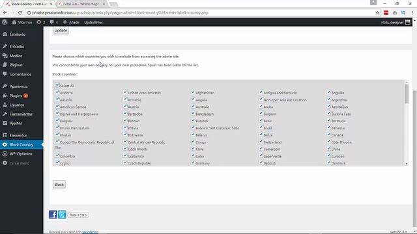This screenshot has height=234, width=417.
Task: Uncheck the Argentina checkbox
Action: tap(328, 99)
